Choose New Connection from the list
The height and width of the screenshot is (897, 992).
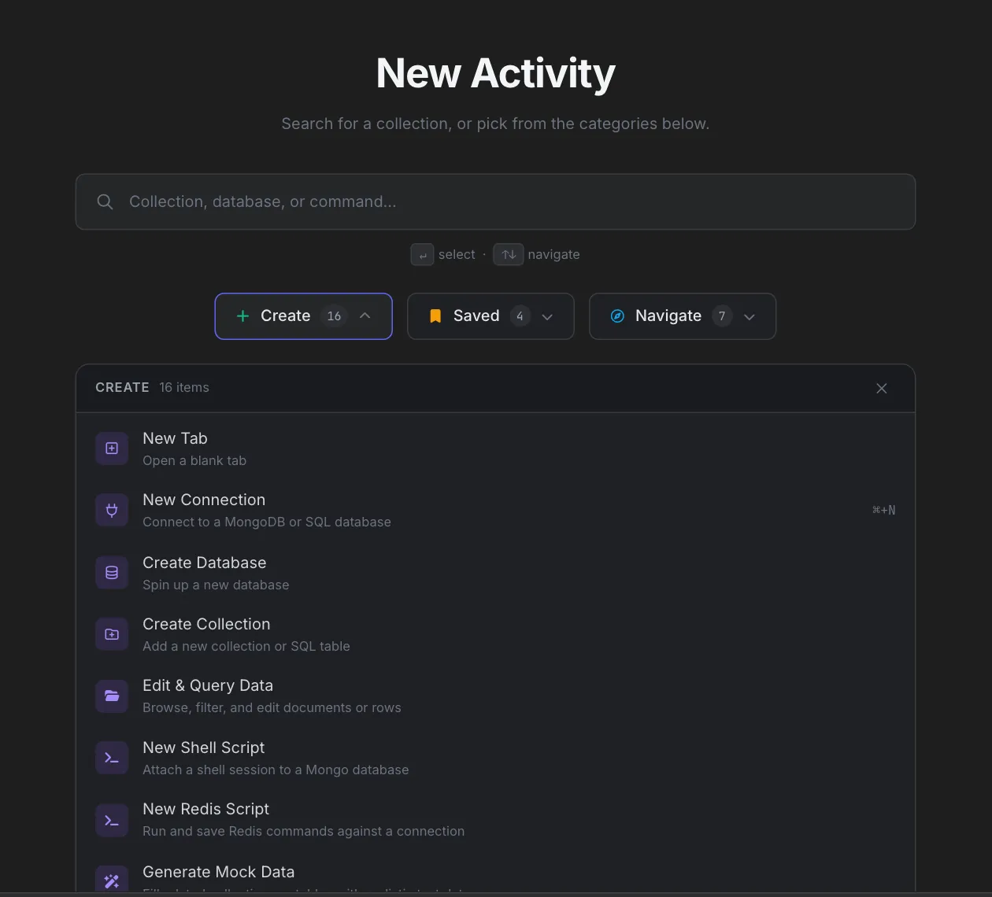pos(495,510)
